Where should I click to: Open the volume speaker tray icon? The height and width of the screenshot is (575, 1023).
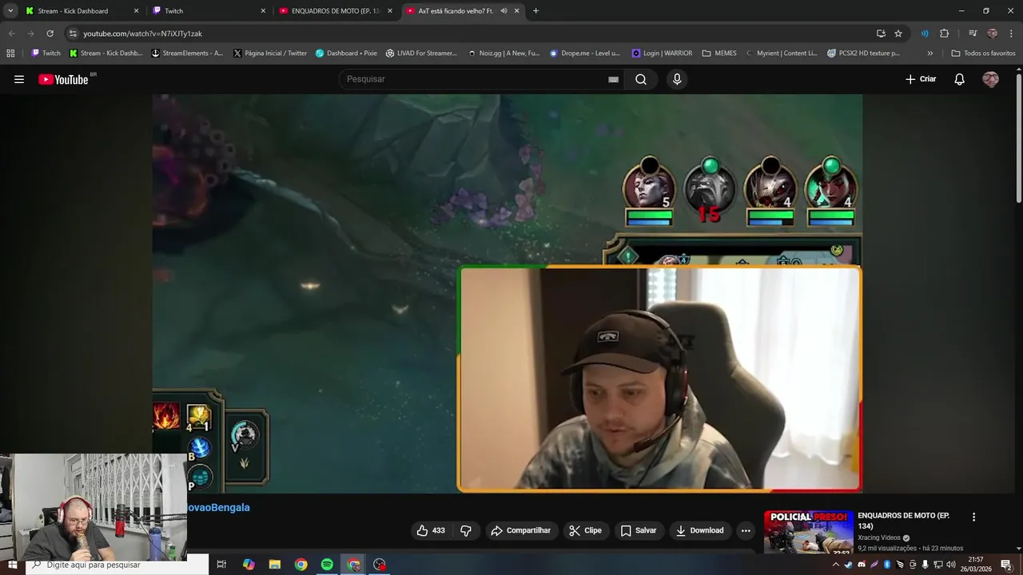tap(951, 565)
